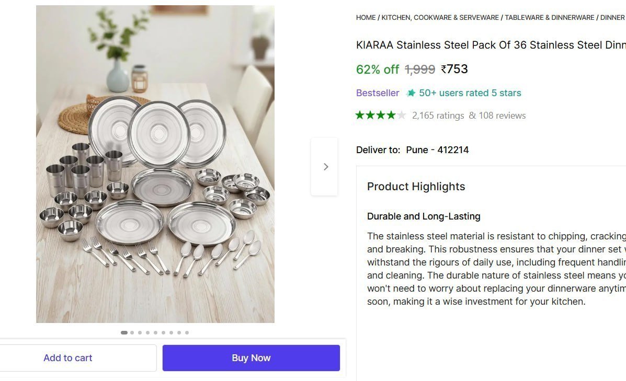Open KITCHEN, COOKWARE & SERVEWARE category
This screenshot has width=626, height=381.
click(439, 17)
